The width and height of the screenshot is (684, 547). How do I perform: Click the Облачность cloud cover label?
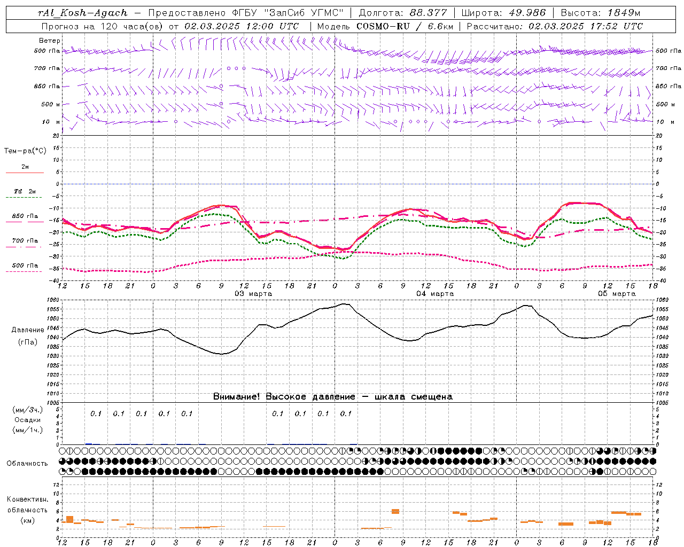(x=27, y=463)
